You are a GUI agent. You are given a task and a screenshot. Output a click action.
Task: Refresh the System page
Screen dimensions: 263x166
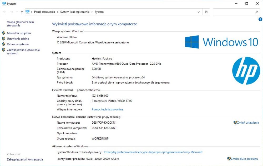[x=206, y=12]
